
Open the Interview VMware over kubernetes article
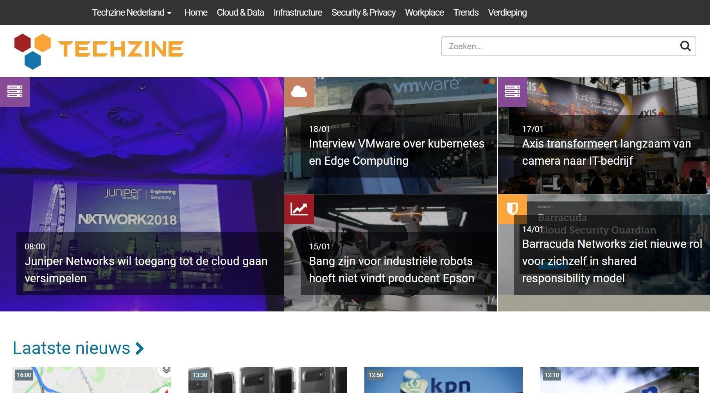[x=396, y=152]
